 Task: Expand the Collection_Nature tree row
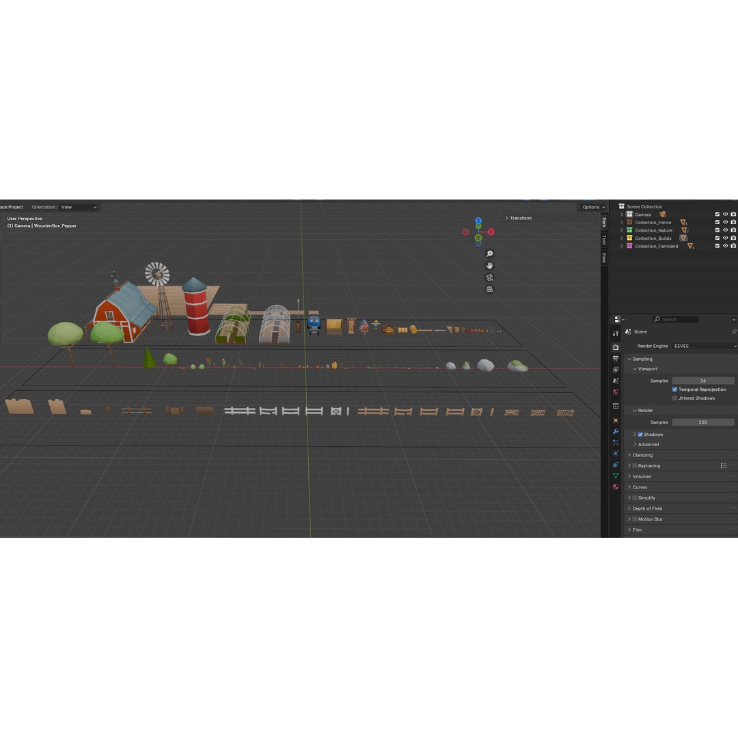pyautogui.click(x=622, y=230)
